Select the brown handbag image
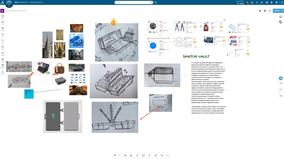The height and width of the screenshot is (159, 284). point(59,69)
